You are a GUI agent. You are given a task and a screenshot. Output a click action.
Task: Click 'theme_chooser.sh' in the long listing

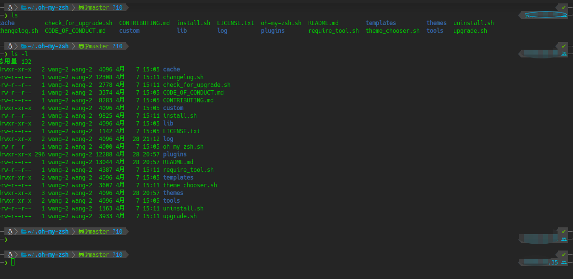[190, 185]
